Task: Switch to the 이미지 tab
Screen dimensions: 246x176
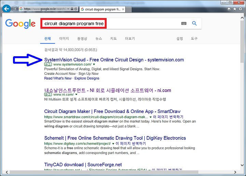Action: pyautogui.click(x=64, y=39)
